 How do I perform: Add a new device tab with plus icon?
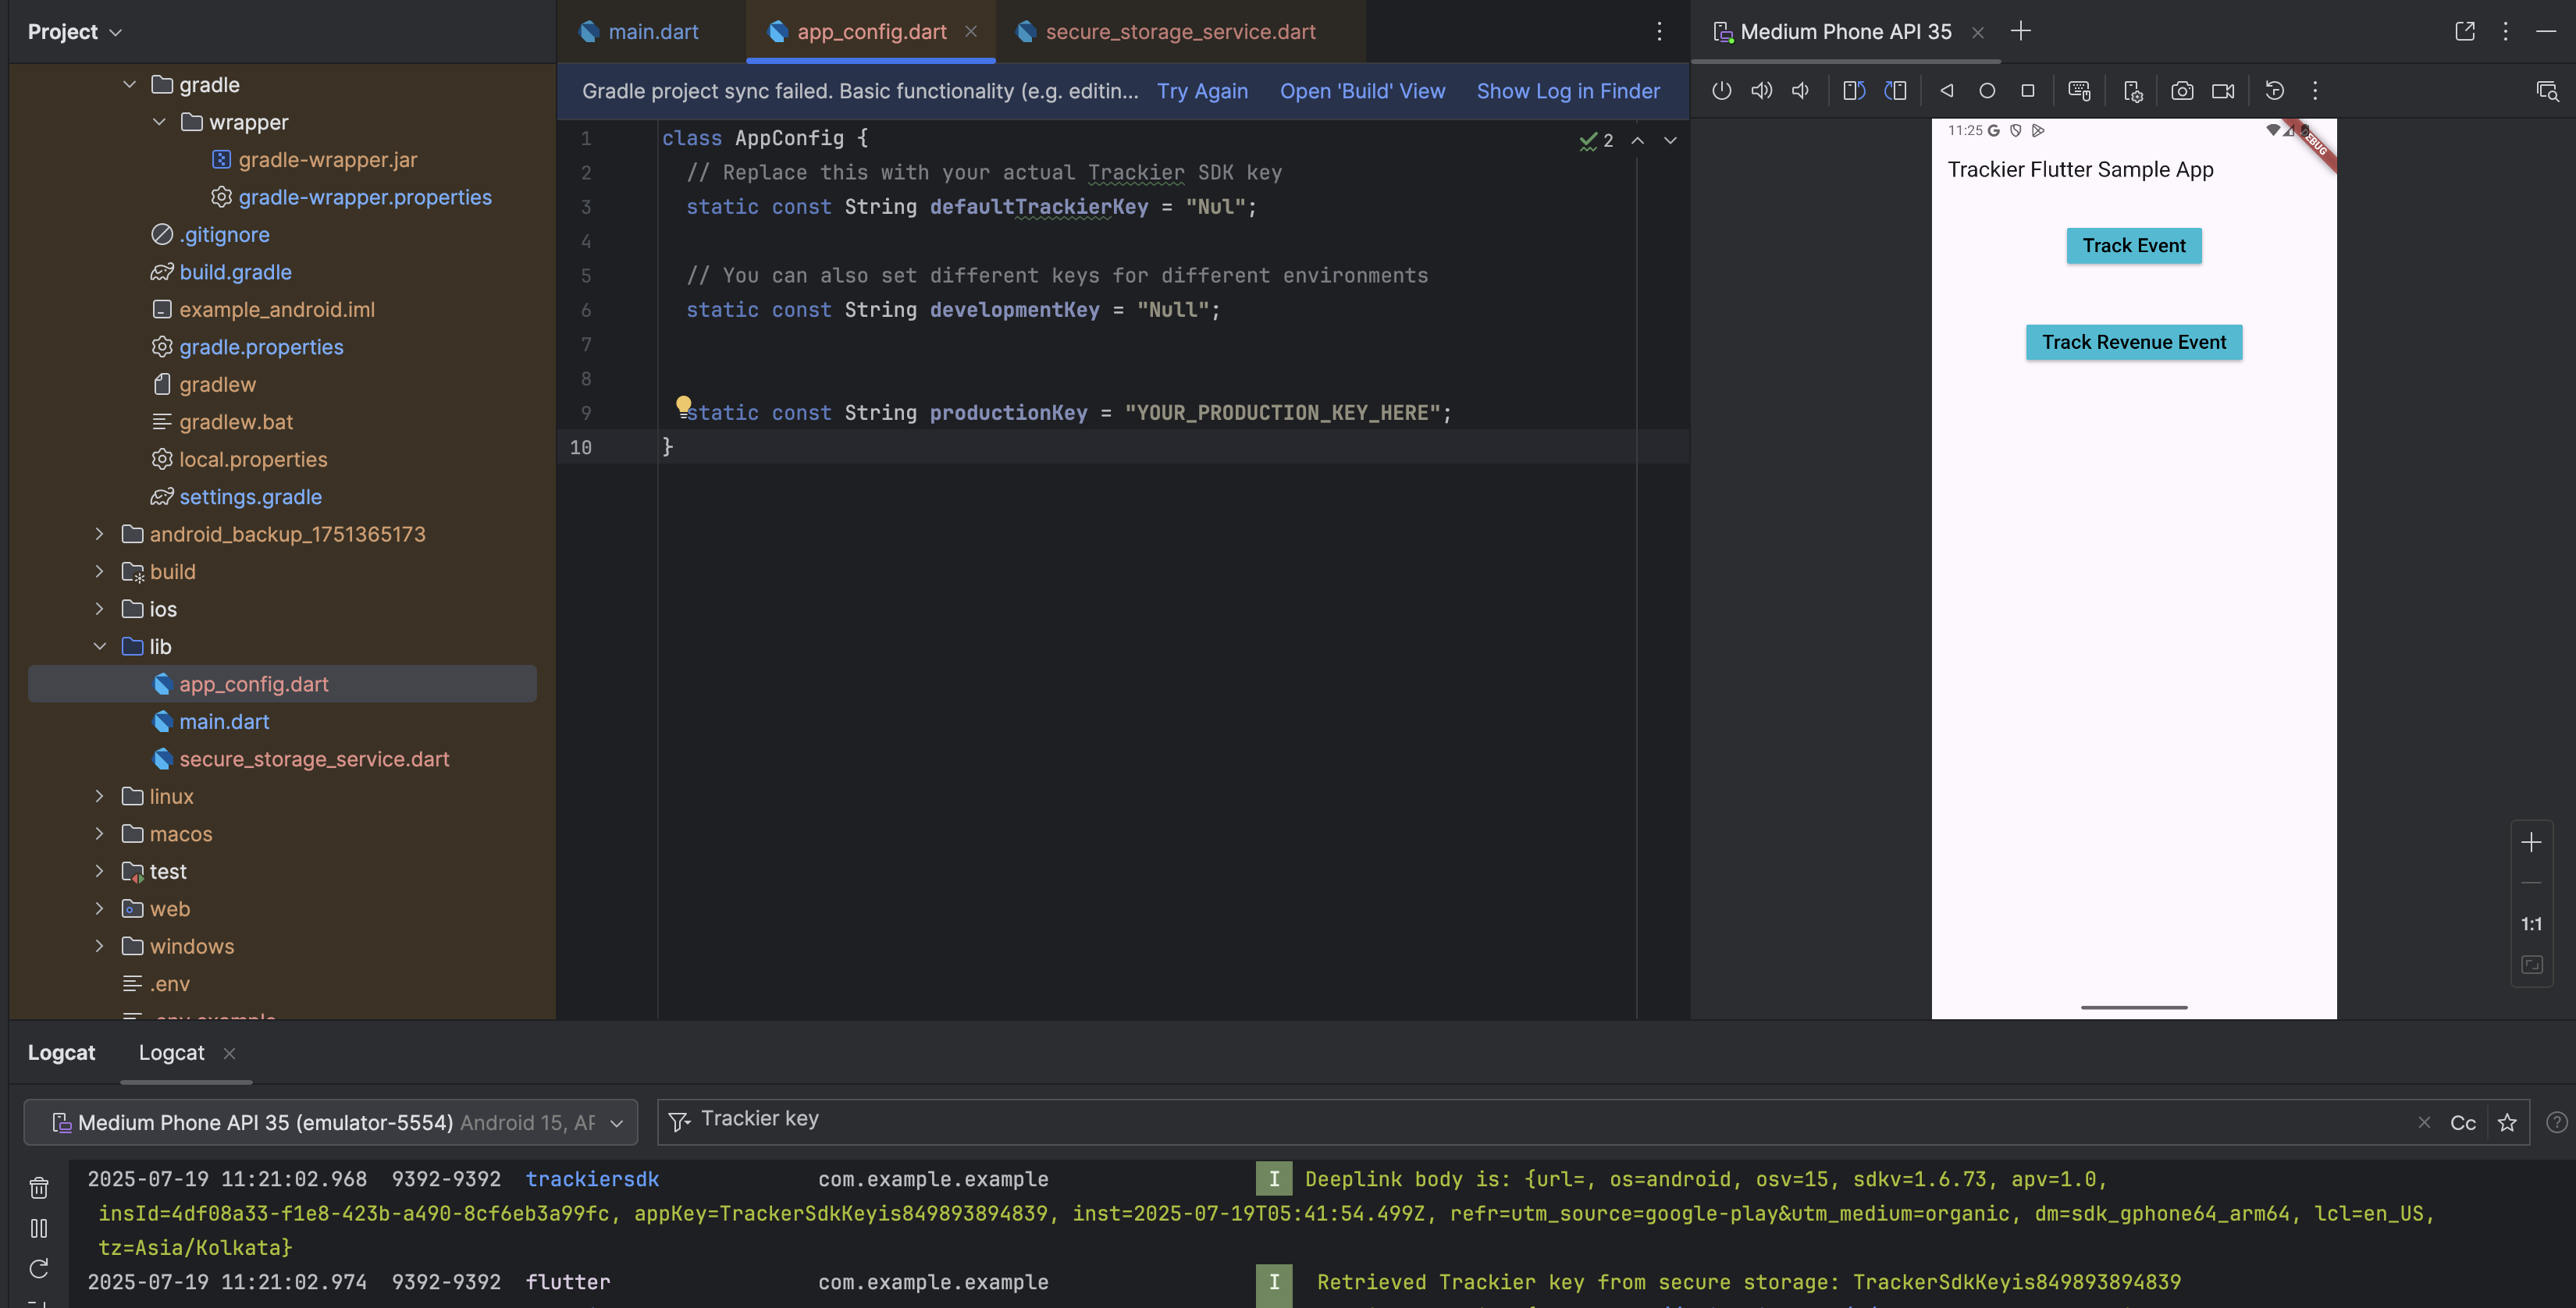pyautogui.click(x=2021, y=31)
